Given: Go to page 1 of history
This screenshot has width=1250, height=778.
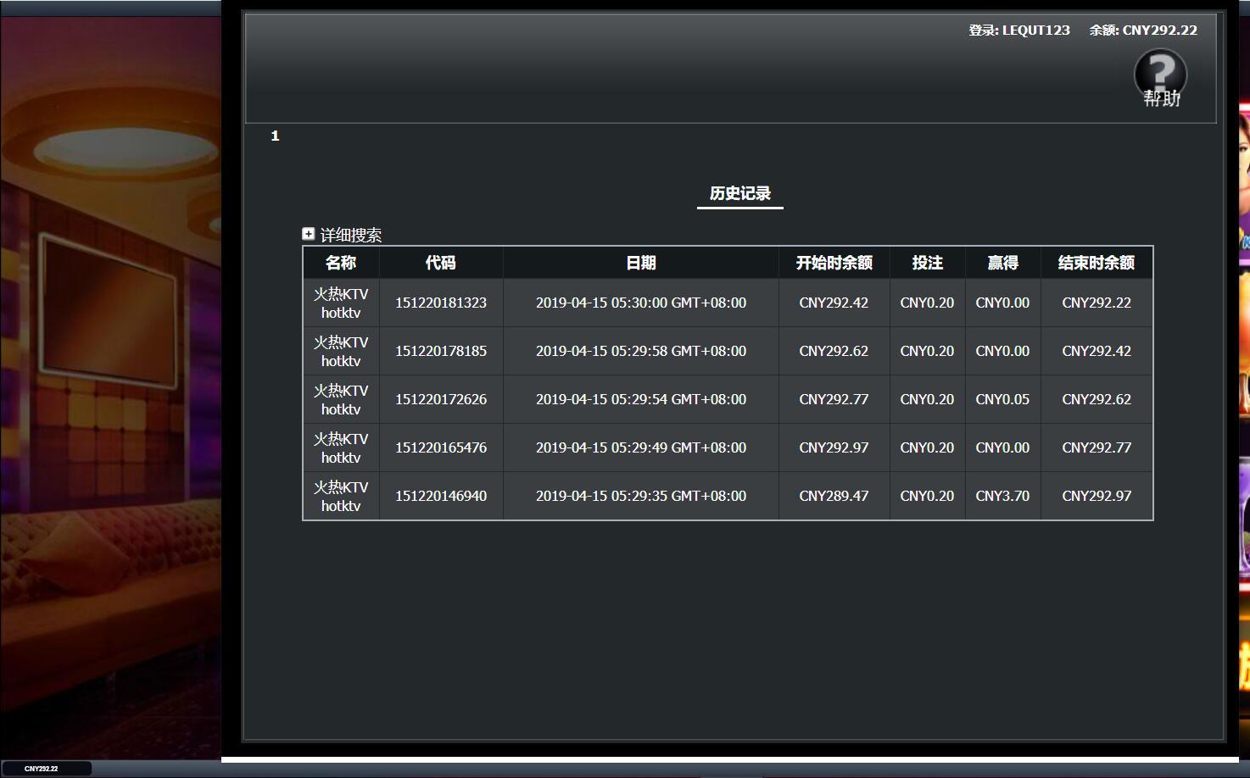Looking at the screenshot, I should click(x=275, y=136).
